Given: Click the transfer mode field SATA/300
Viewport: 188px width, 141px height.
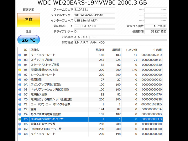Looking at the screenshot, I should [94, 26].
